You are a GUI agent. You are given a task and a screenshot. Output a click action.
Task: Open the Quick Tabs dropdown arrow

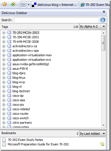coord(28,4)
